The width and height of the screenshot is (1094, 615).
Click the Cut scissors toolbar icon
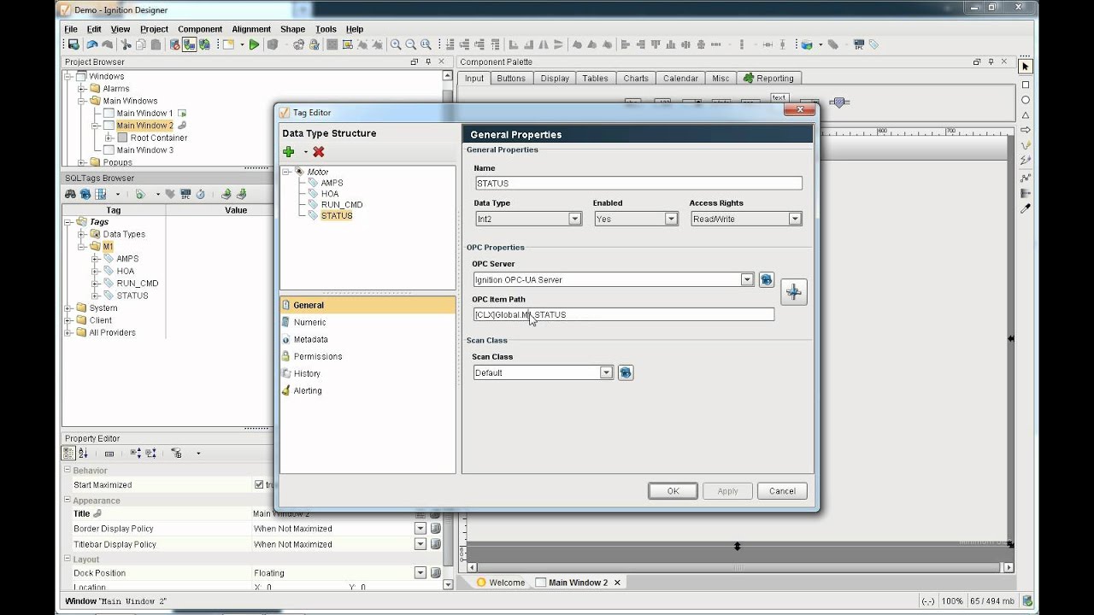[x=125, y=44]
